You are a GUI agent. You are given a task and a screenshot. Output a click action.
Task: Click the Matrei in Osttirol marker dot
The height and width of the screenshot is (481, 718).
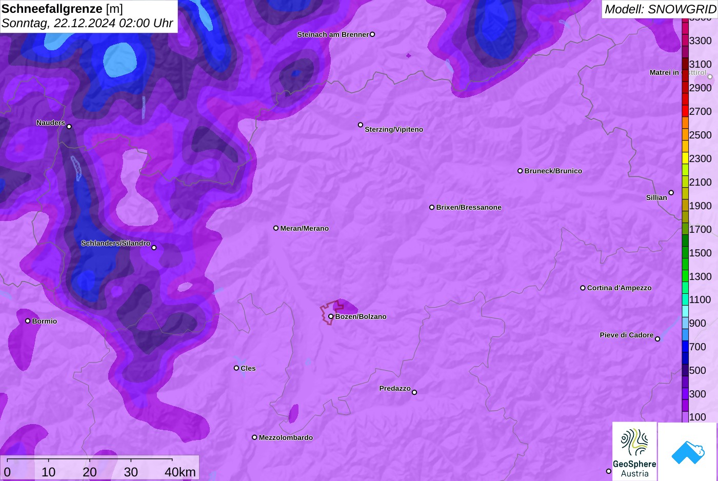(x=710, y=77)
